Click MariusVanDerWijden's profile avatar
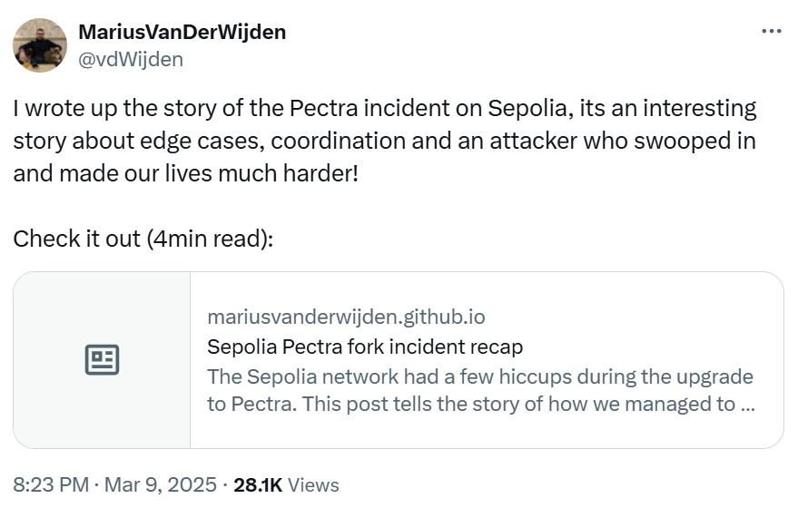798x508 pixels. pos(40,45)
